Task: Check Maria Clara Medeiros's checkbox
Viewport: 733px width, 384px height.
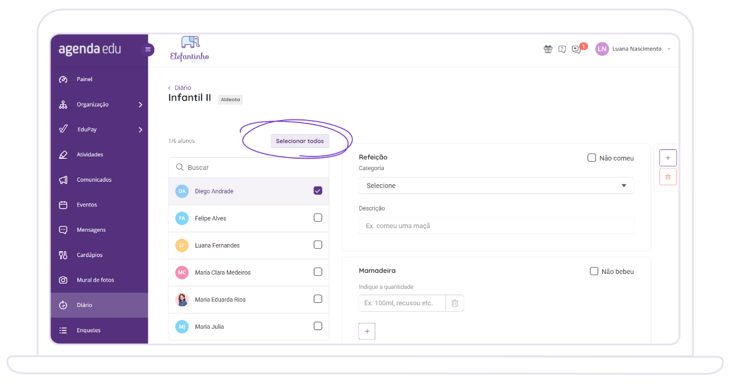Action: [x=318, y=272]
